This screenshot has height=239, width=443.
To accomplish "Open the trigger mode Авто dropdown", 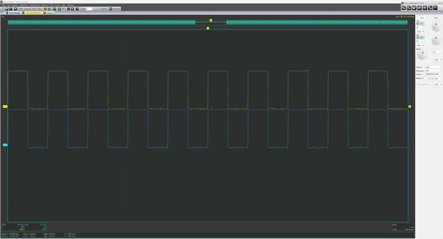I will [x=433, y=67].
